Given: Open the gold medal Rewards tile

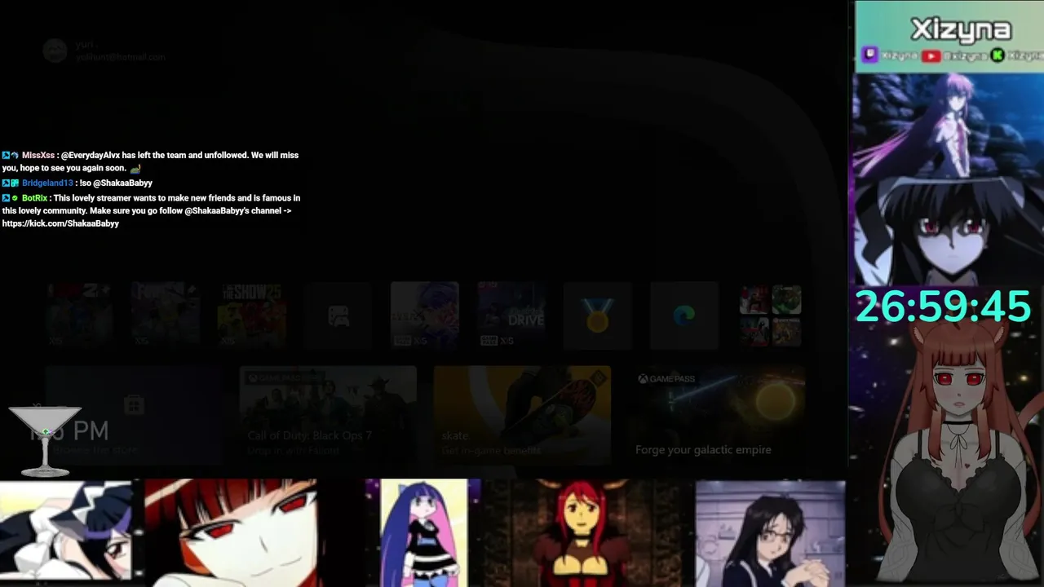Looking at the screenshot, I should tap(597, 315).
